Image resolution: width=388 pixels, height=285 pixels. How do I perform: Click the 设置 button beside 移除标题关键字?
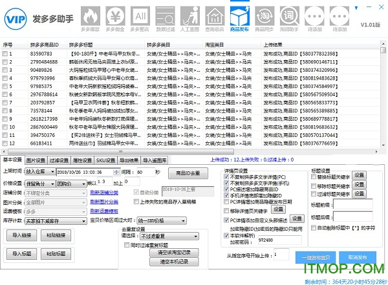359,185
